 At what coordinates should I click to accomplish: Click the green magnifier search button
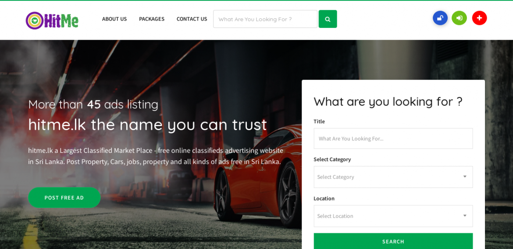click(x=328, y=19)
